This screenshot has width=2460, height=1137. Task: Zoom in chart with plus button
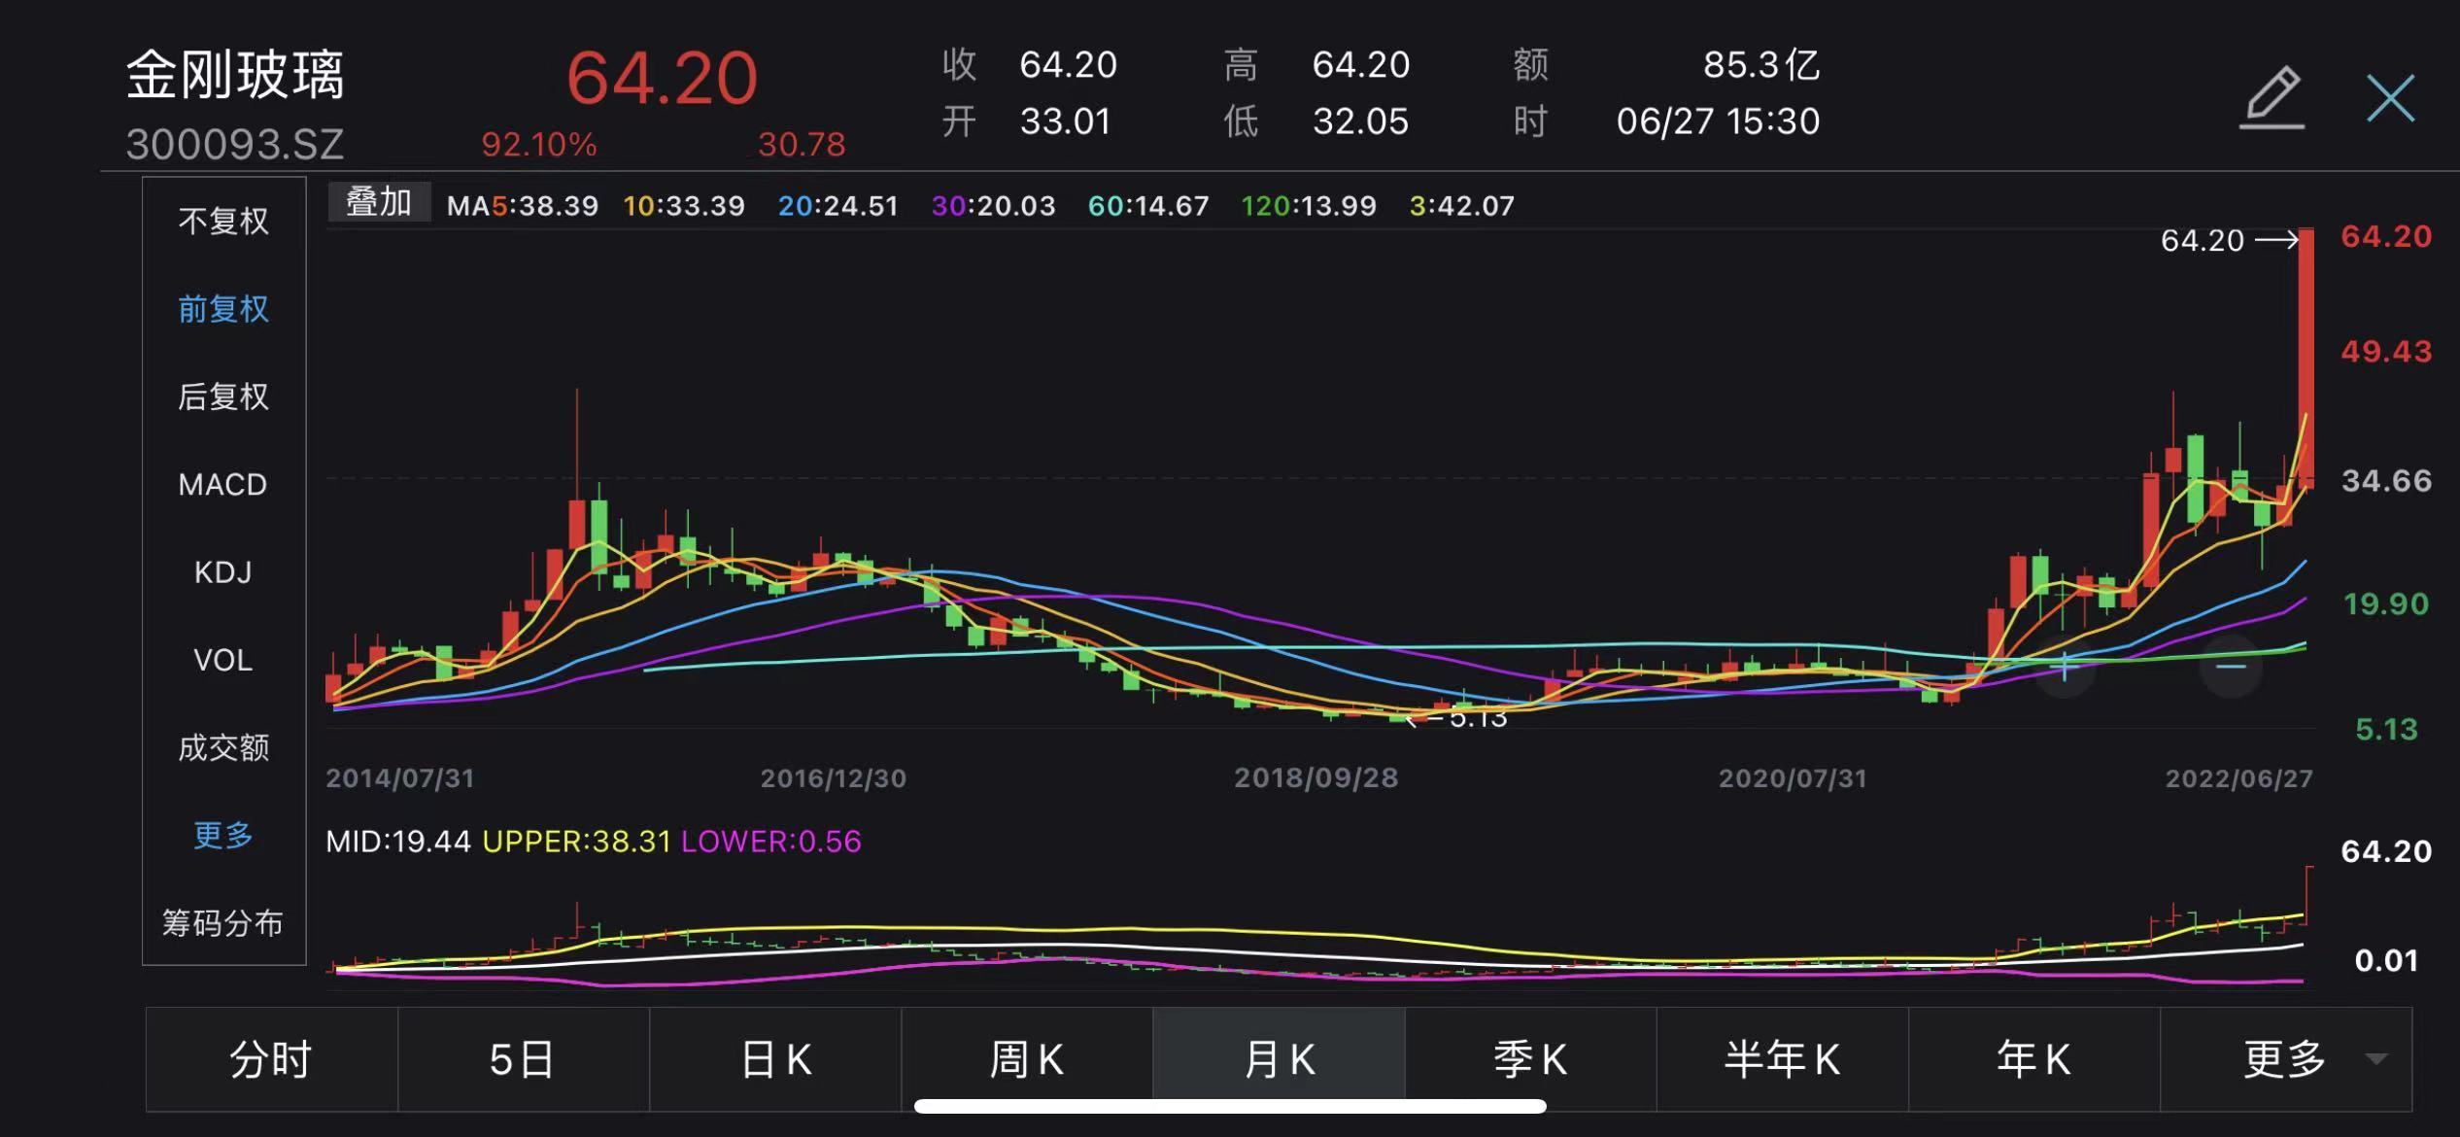pyautogui.click(x=2066, y=667)
